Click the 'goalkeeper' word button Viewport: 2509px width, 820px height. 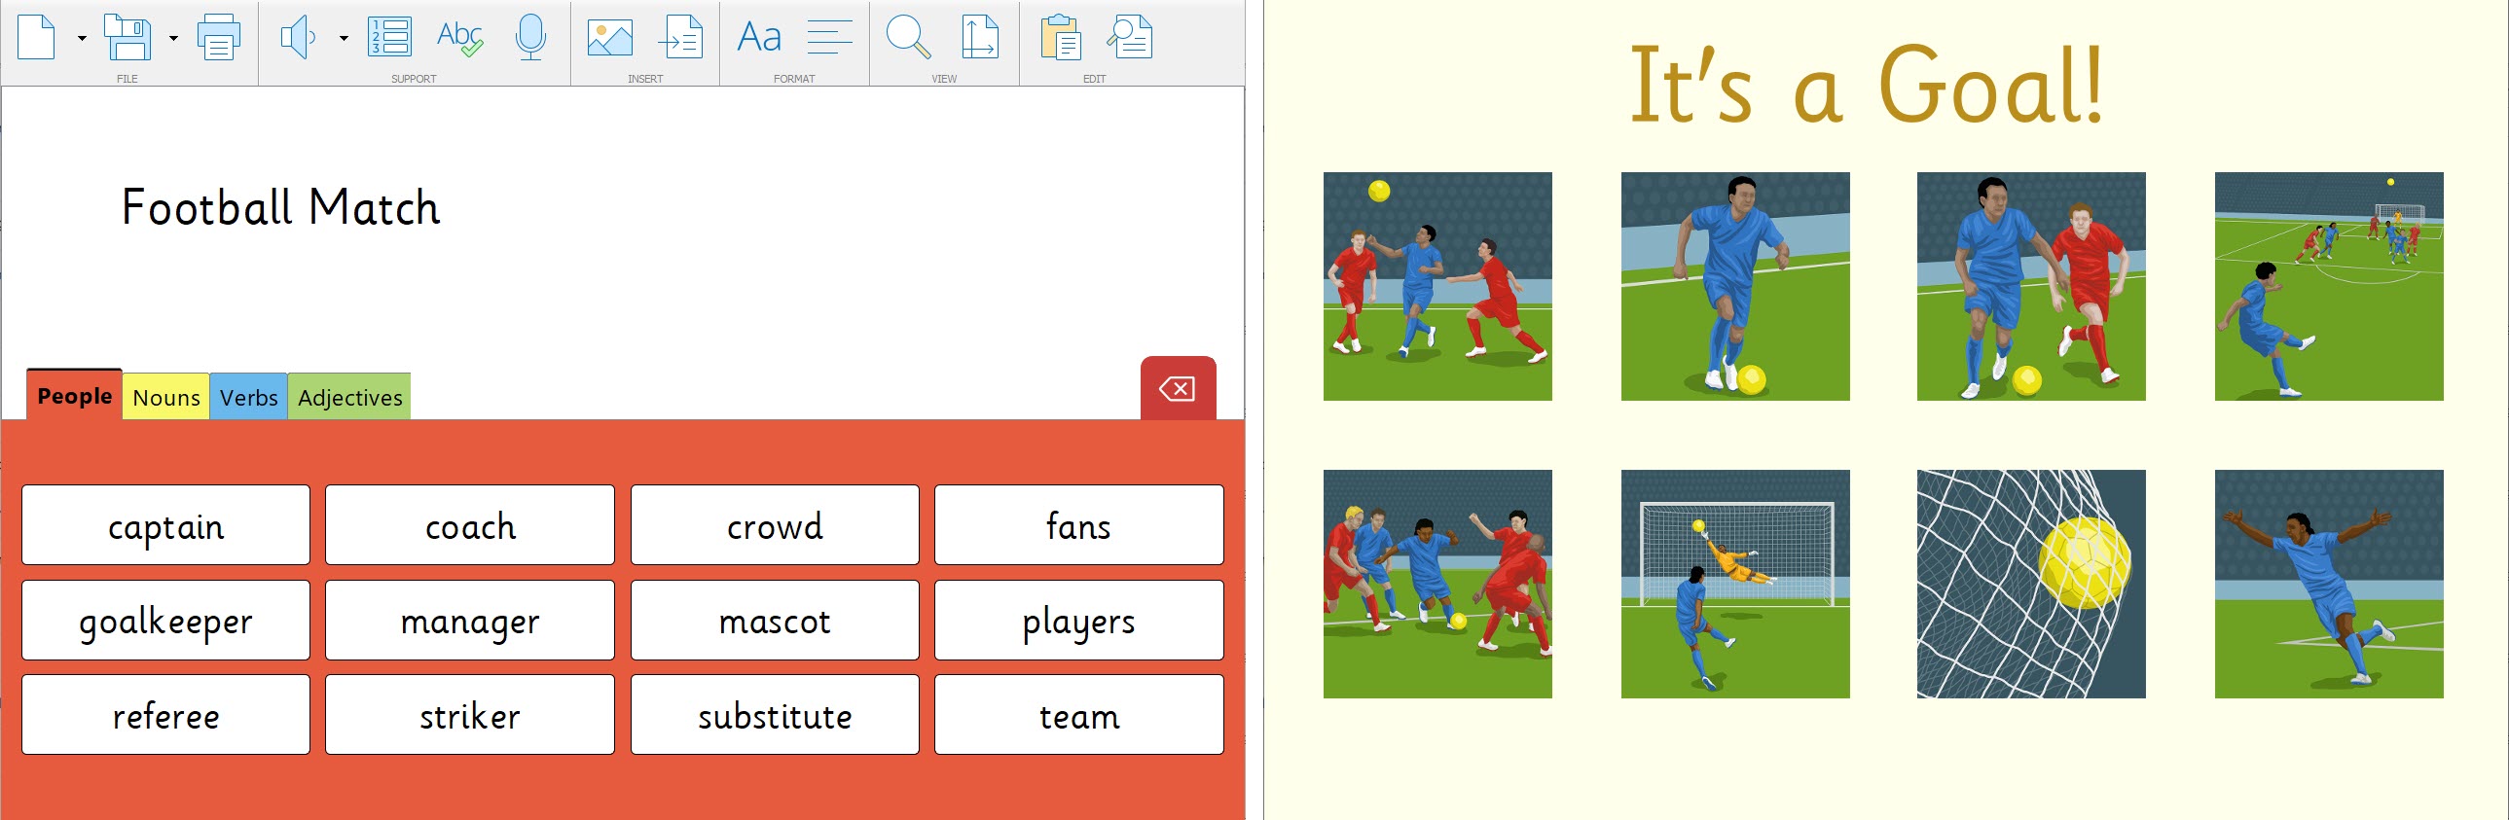[x=165, y=621]
